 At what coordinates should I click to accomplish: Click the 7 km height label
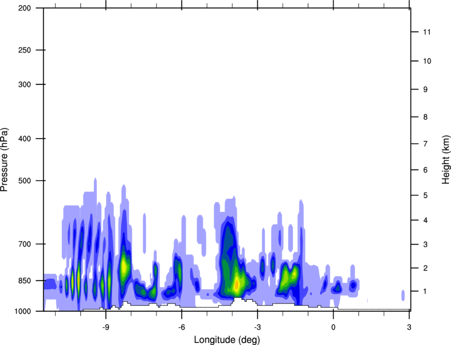point(425,144)
